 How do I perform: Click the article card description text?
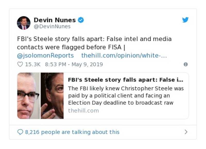pyautogui.click(x=126, y=95)
